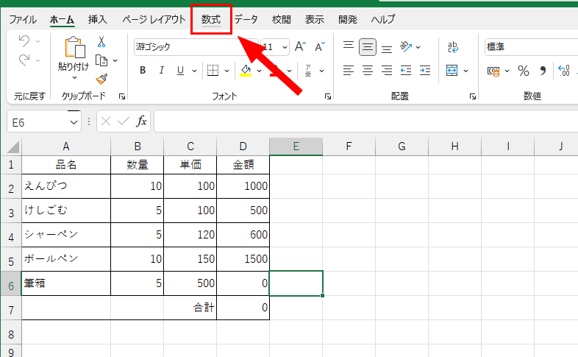The height and width of the screenshot is (357, 578).
Task: Click the Insert Function fx icon
Action: click(141, 121)
